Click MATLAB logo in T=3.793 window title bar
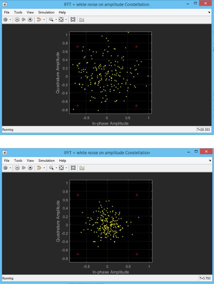Screen dimensions: 214x284 [5, 153]
